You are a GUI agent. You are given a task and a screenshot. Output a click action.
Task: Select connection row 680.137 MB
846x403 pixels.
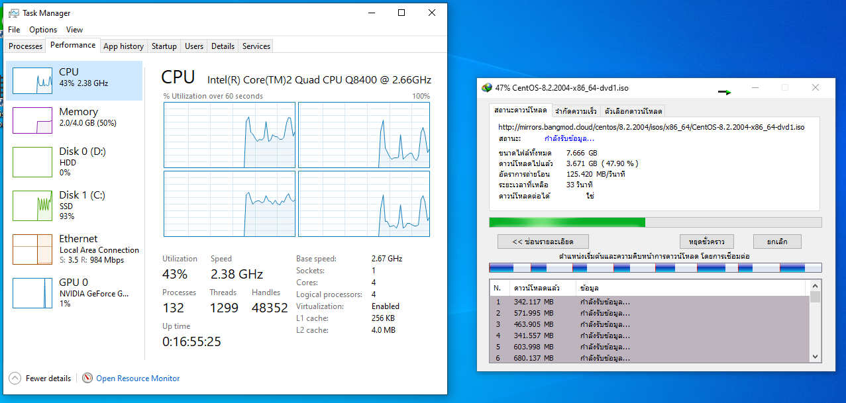tap(649, 358)
